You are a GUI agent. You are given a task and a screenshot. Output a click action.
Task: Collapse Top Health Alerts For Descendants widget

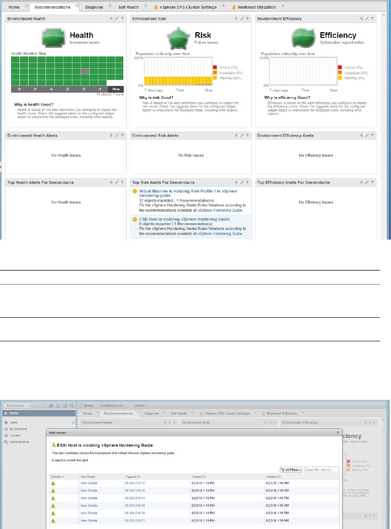pos(111,182)
